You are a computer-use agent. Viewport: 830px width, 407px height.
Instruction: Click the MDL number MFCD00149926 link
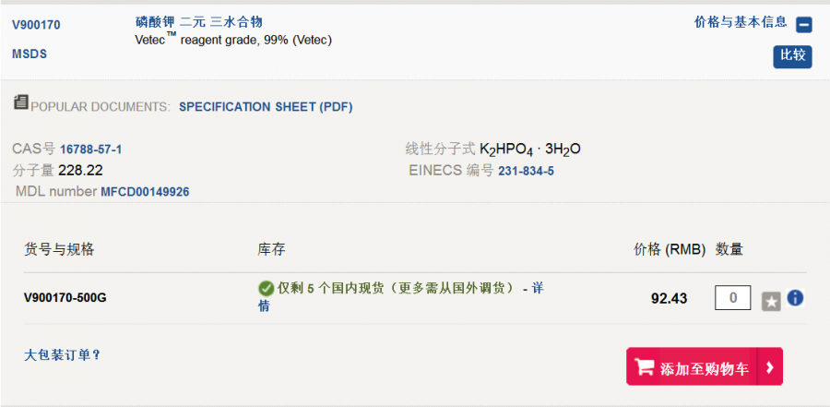145,192
